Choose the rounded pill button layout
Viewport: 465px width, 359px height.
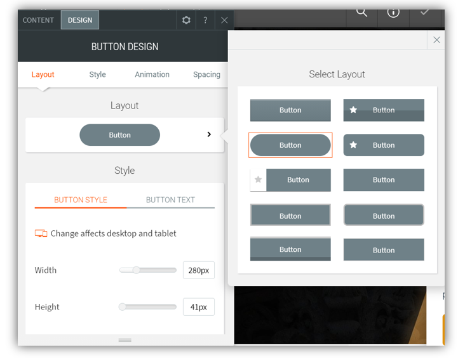pyautogui.click(x=290, y=145)
